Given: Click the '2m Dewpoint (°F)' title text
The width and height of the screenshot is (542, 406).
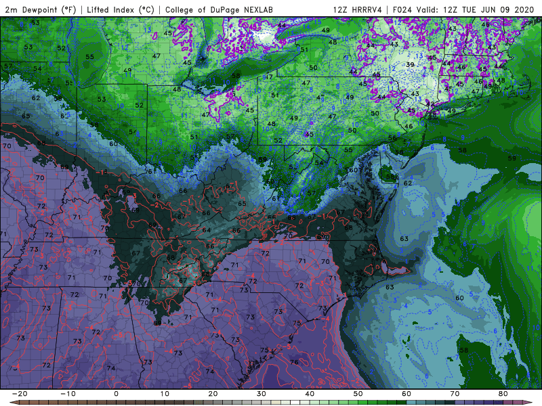Looking at the screenshot, I should pos(41,9).
